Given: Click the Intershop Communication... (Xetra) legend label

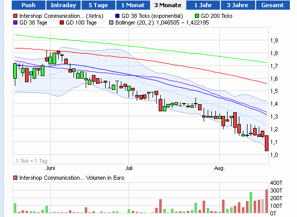Looking at the screenshot, I should [x=61, y=16].
